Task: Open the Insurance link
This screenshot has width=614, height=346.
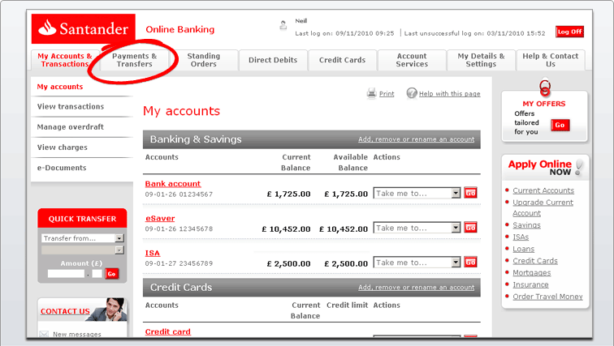Action: click(530, 284)
